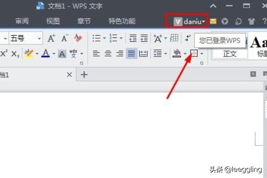Click the phonetic guide wén icon
The image size is (267, 178).
coord(73,53)
